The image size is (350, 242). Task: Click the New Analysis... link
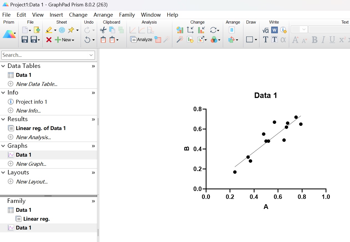pyautogui.click(x=33, y=137)
